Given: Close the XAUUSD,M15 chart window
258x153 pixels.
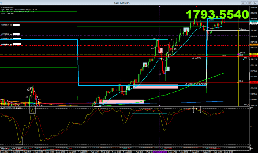Looking at the screenshot, I should (x=256, y=3).
